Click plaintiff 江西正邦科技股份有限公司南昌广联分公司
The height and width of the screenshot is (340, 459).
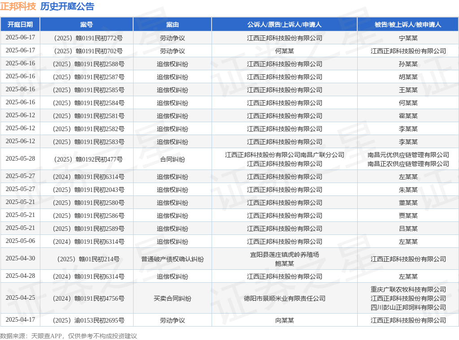pyautogui.click(x=285, y=155)
